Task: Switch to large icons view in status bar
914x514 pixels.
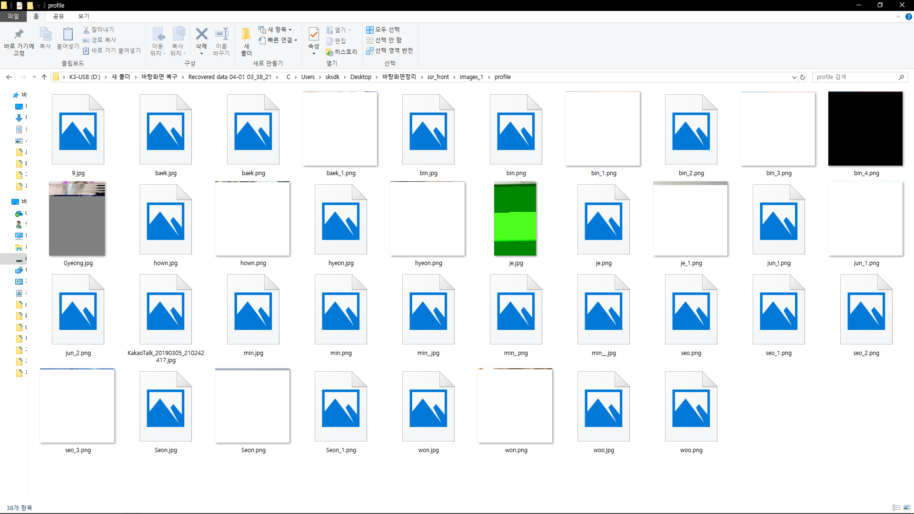Action: (x=907, y=508)
